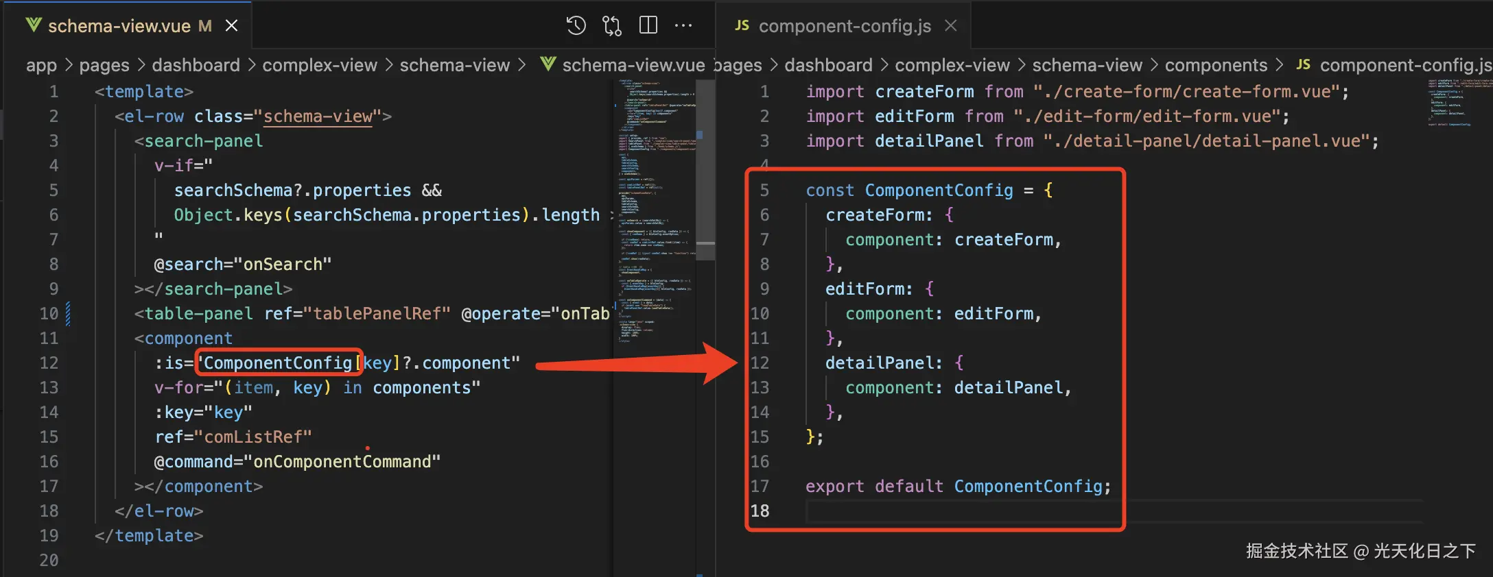Click '@search="onSearch"' on line 8

[x=243, y=264]
